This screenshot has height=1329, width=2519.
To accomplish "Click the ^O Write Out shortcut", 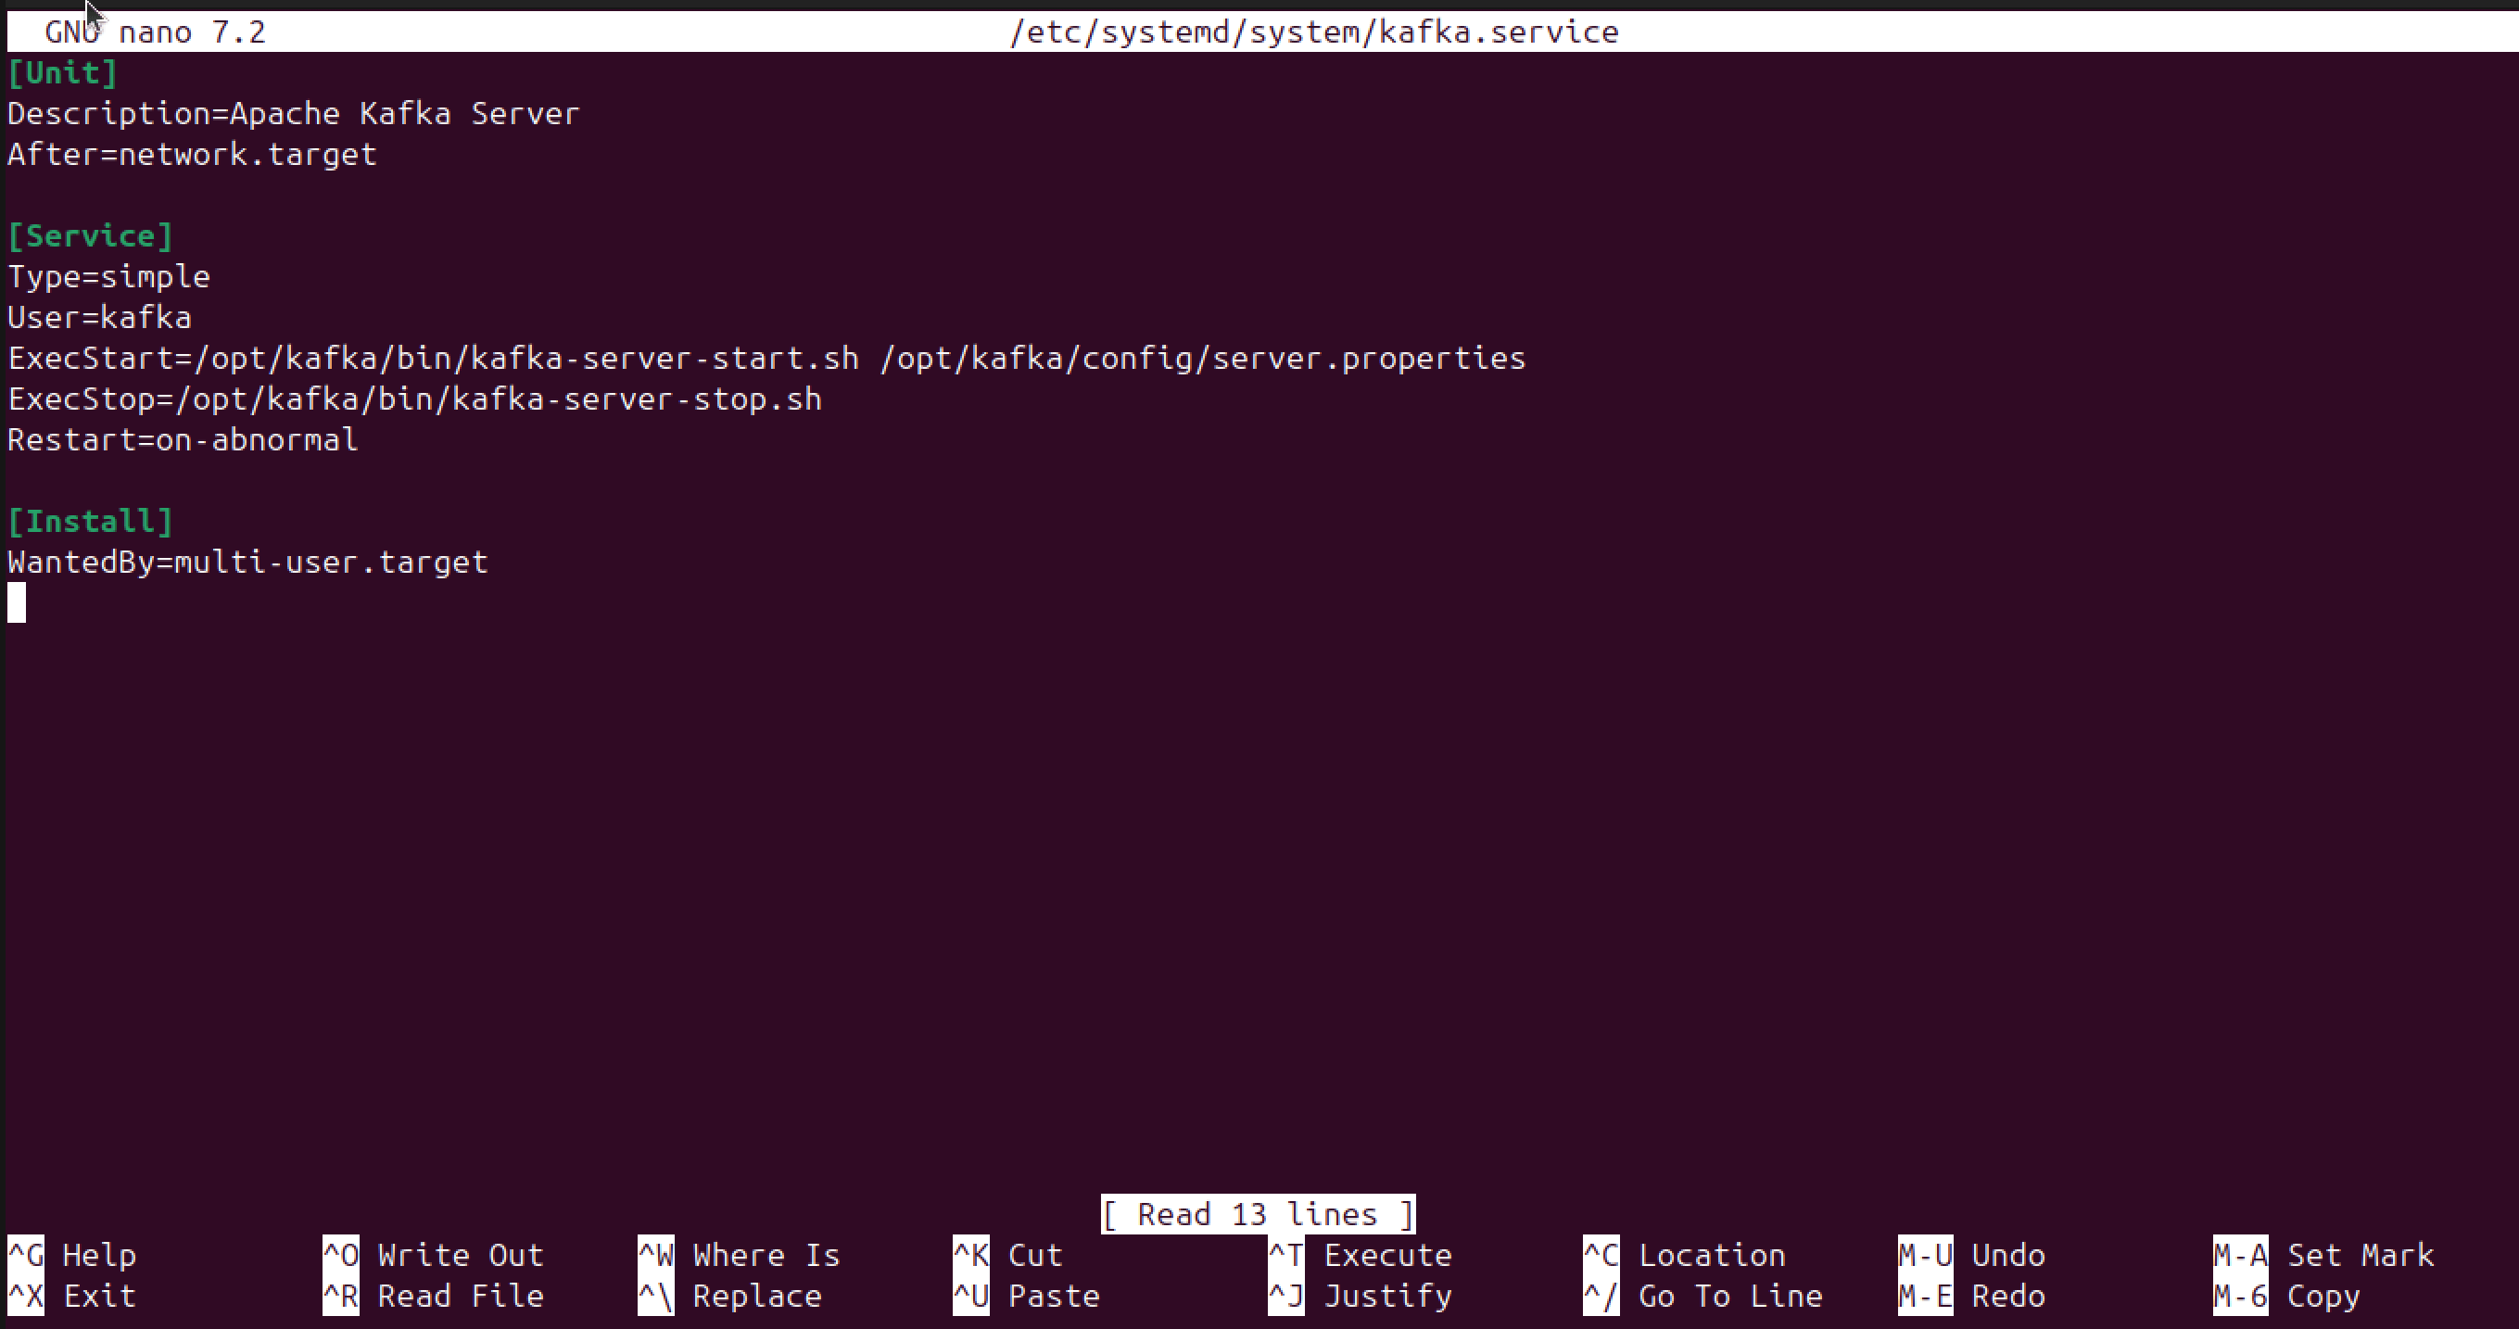I will click(433, 1255).
